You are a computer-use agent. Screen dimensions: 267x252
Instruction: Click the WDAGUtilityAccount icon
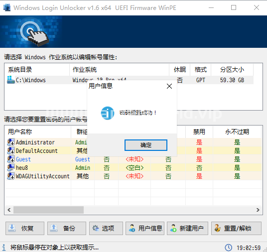coord(11,176)
